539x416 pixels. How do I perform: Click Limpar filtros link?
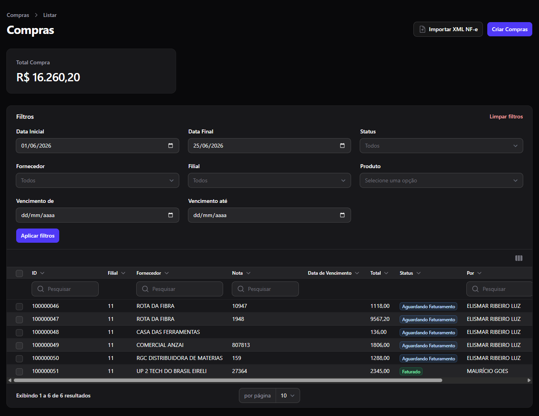tap(506, 116)
